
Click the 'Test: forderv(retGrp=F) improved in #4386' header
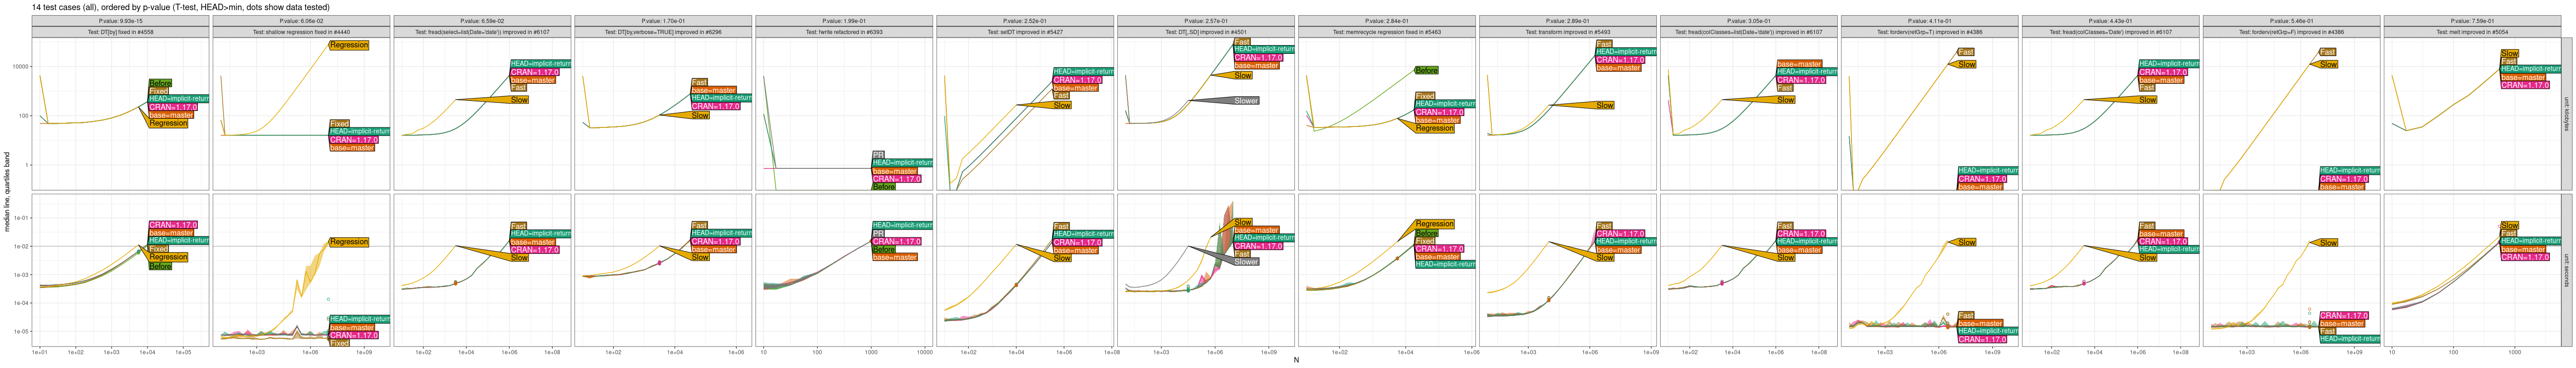pyautogui.click(x=2292, y=32)
